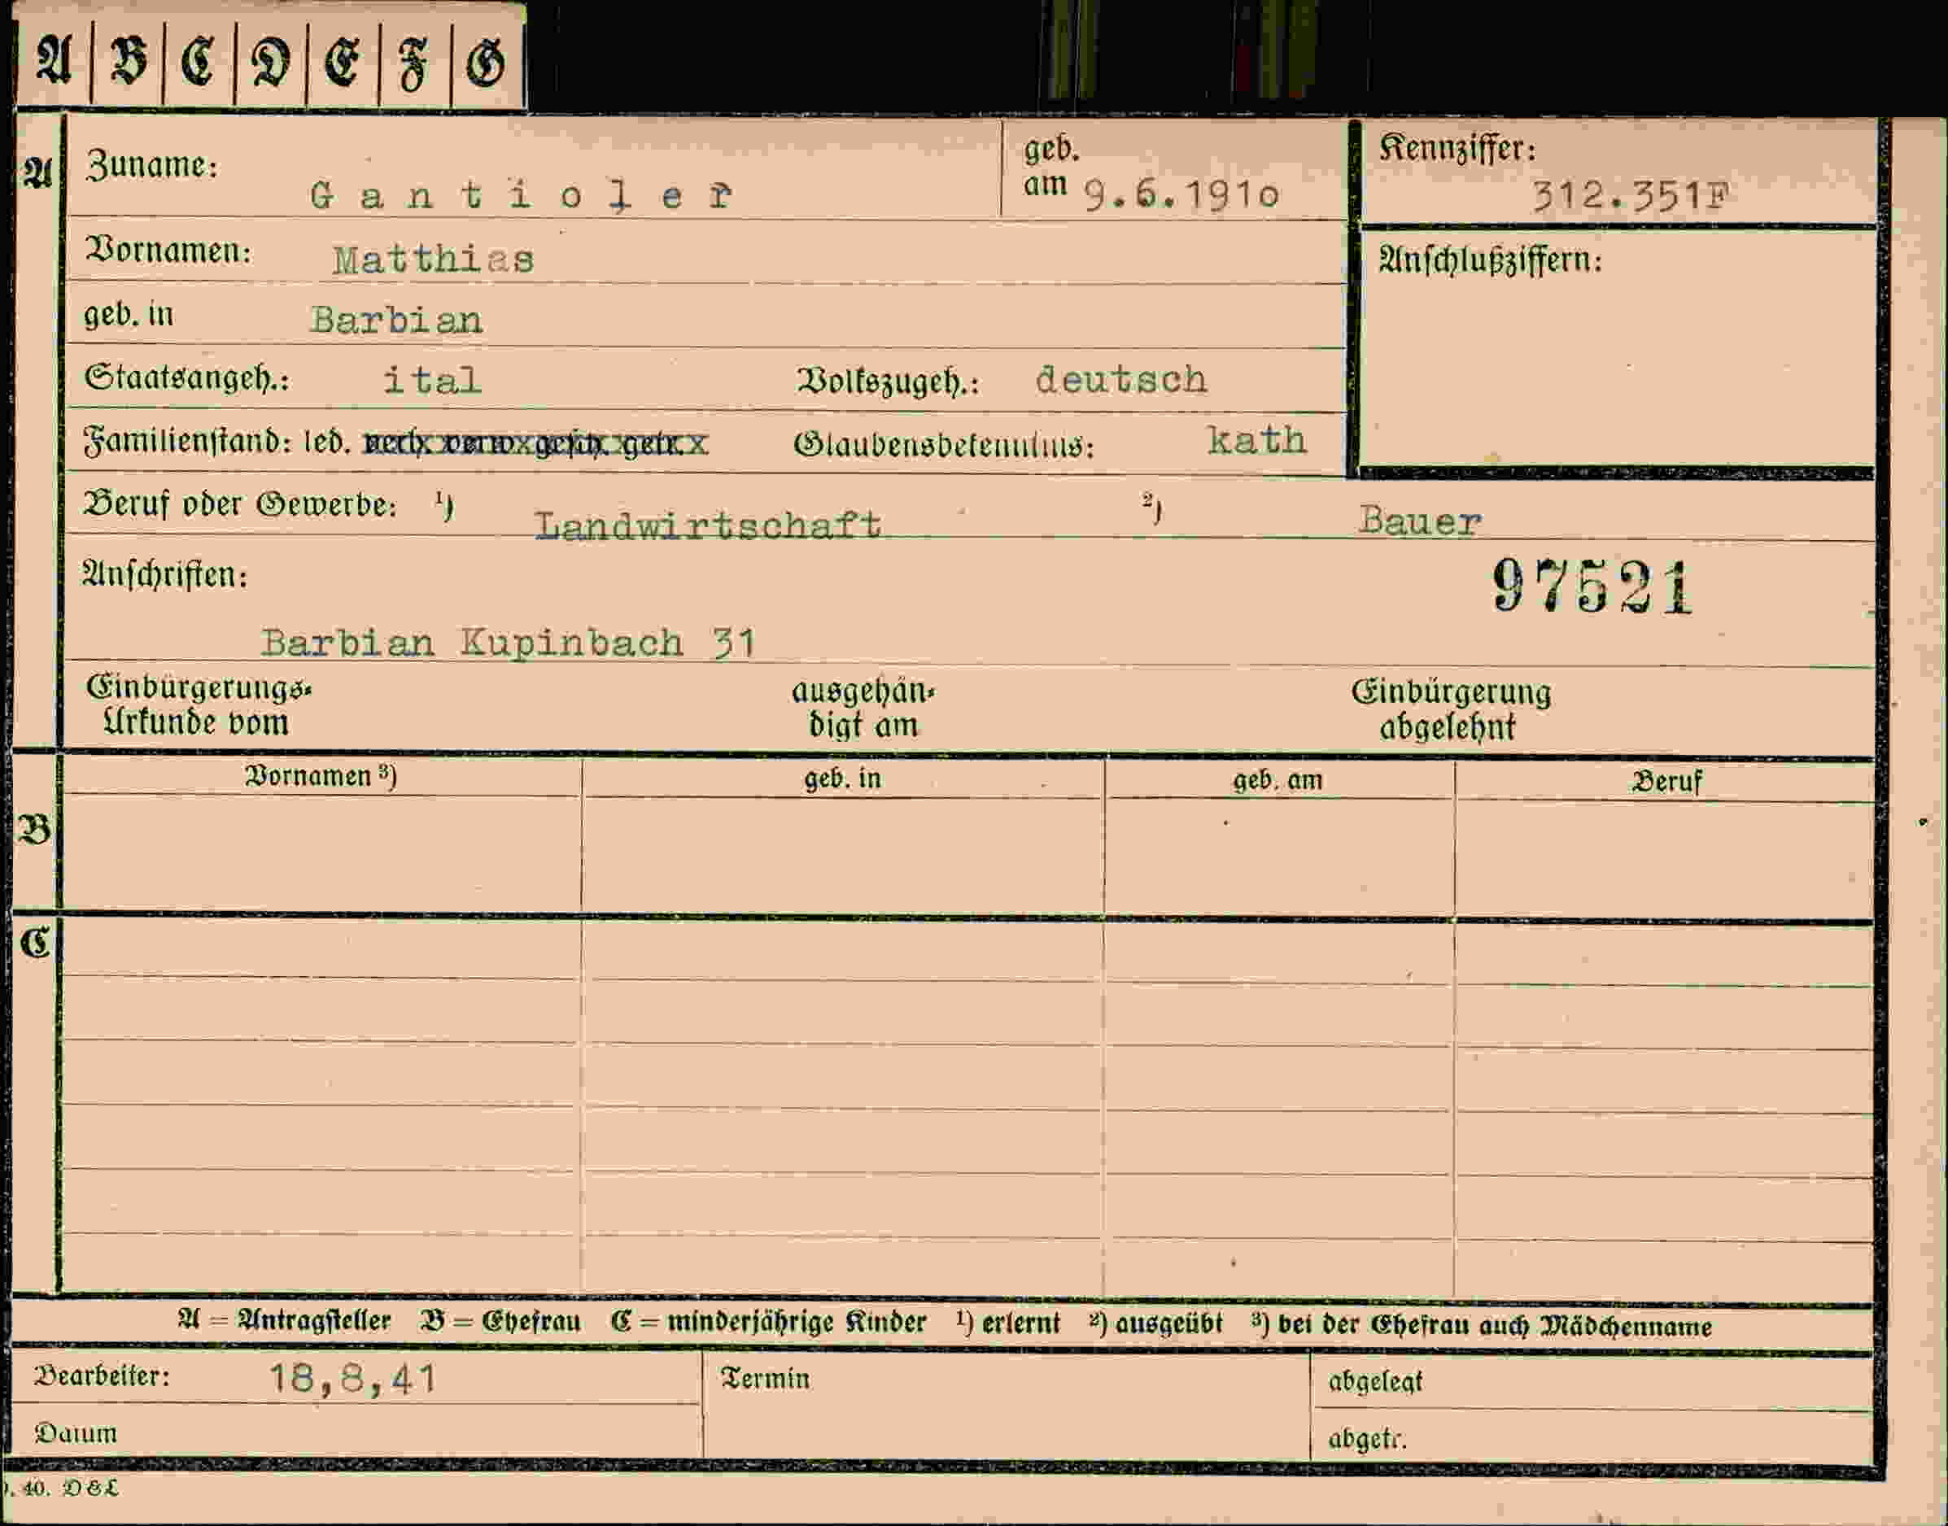Click the section C row marker

click(x=36, y=942)
